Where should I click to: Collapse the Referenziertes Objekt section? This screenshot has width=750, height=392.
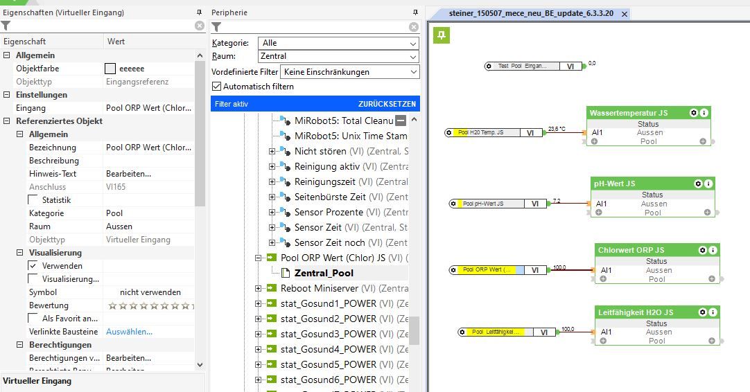tap(7, 121)
